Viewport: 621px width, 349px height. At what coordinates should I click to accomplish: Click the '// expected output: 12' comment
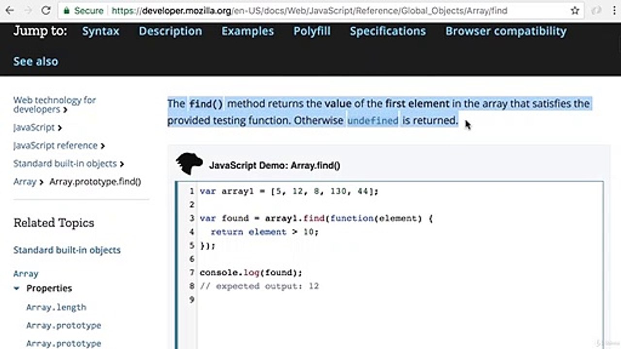(260, 286)
